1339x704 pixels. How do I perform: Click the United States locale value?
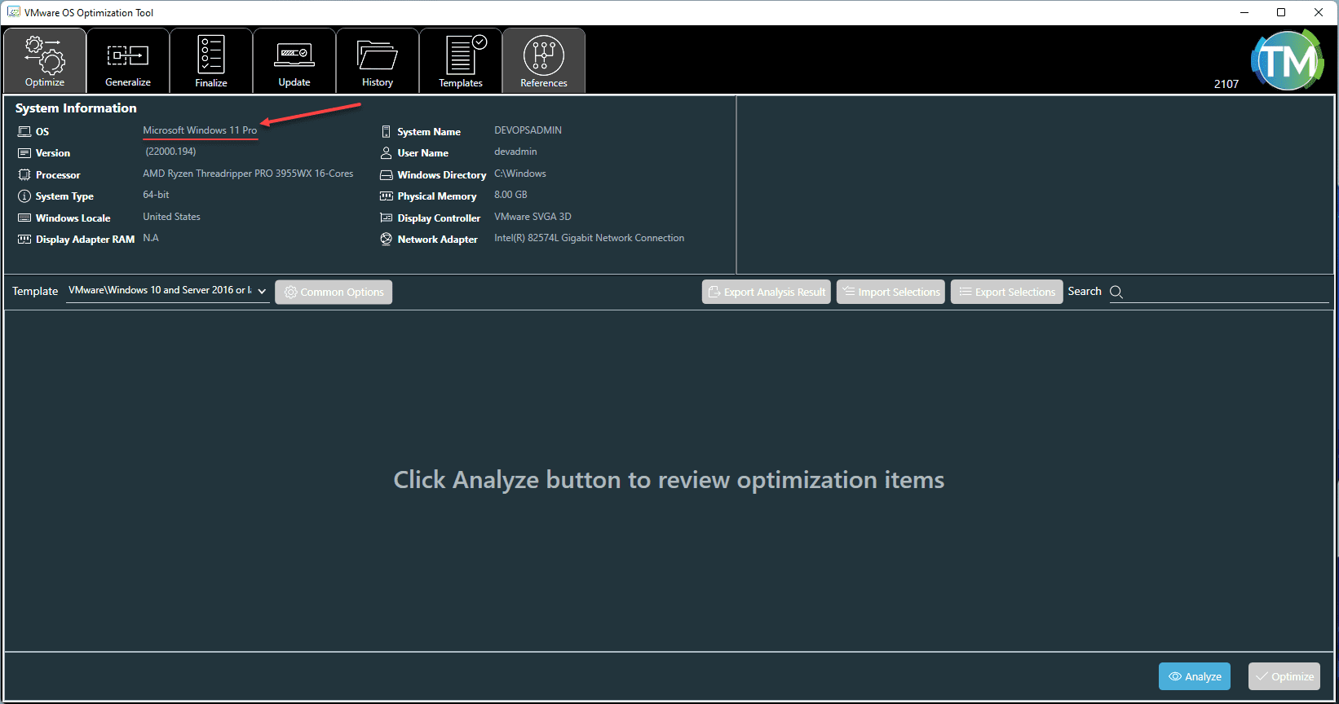coord(171,217)
